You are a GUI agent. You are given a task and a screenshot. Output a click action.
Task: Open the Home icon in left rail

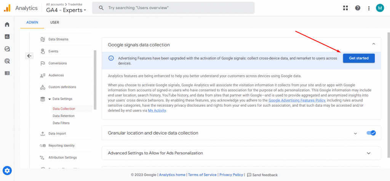(7, 24)
